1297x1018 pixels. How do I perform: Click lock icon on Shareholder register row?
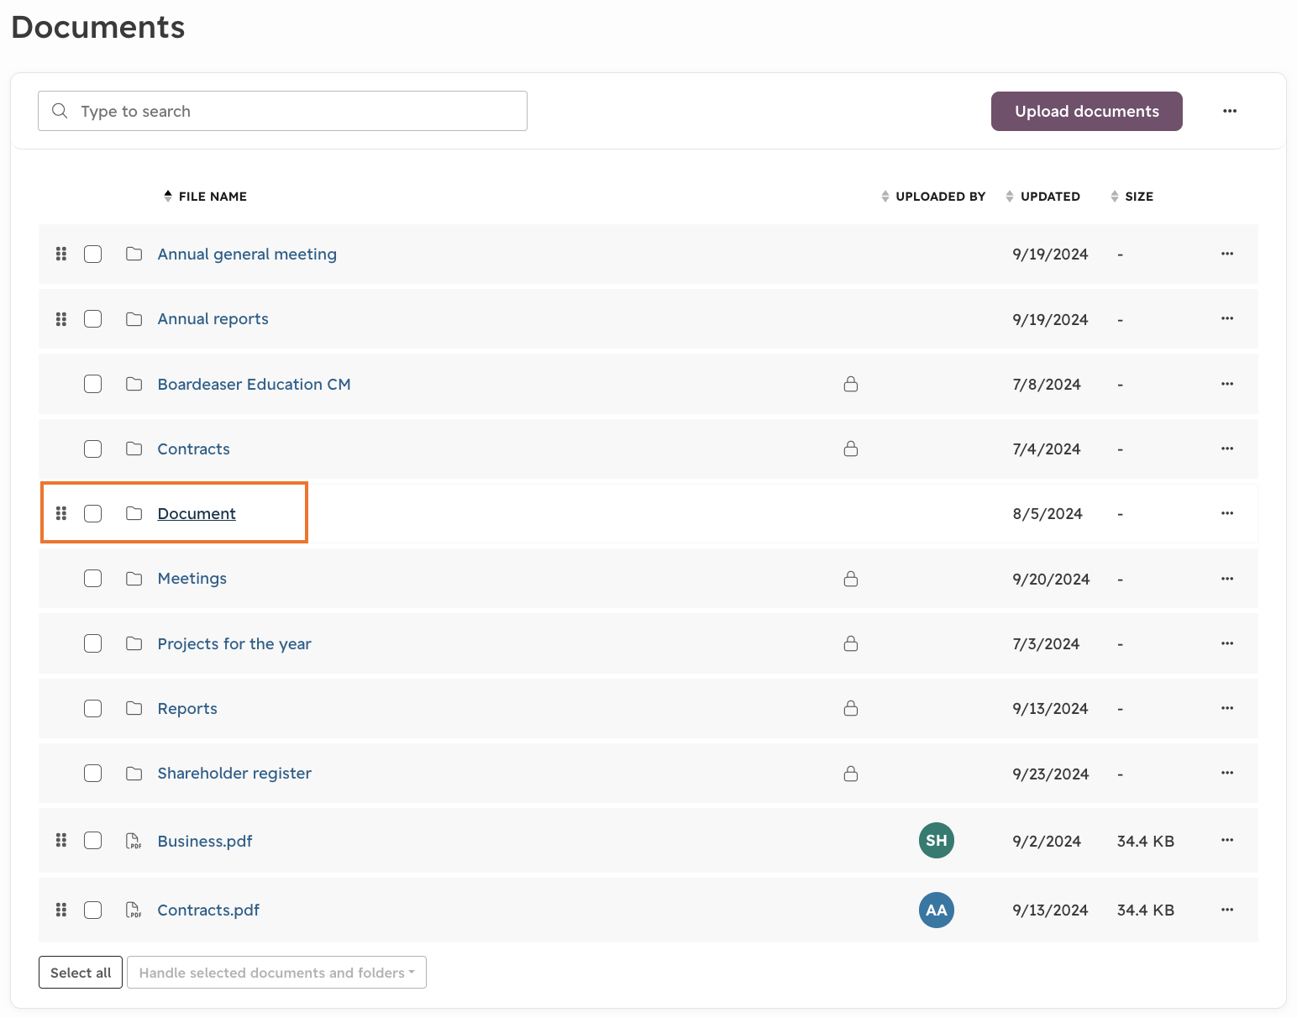click(851, 773)
